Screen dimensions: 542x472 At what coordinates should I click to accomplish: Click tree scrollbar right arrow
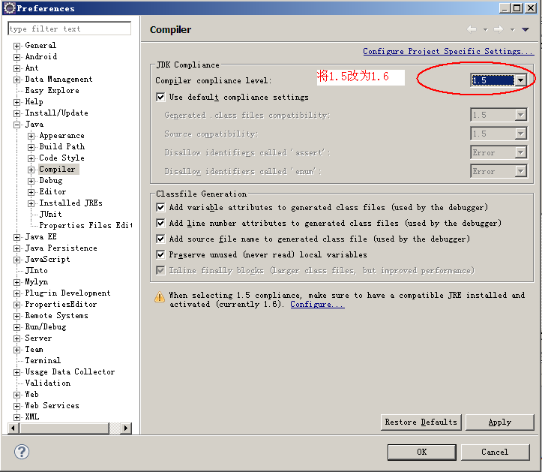pos(126,428)
